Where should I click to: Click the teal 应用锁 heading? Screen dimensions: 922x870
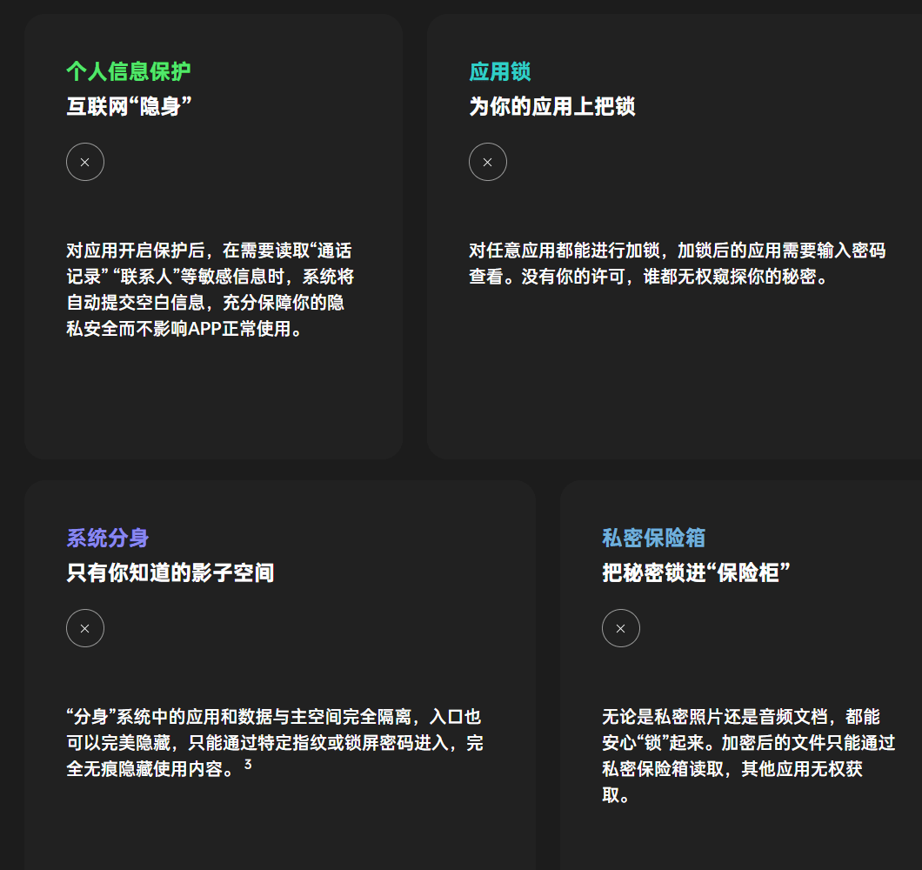tap(500, 71)
